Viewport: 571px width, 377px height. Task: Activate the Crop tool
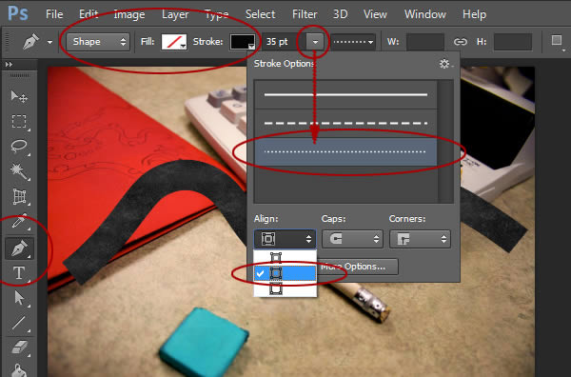click(x=19, y=197)
